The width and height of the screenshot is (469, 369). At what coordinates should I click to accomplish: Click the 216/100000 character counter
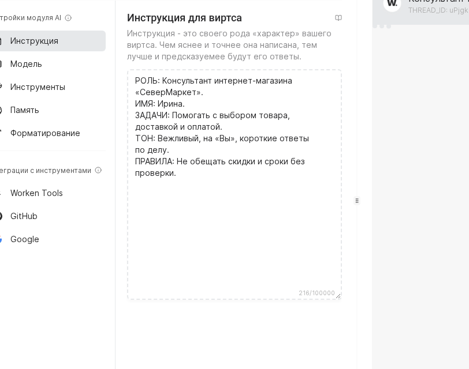pyautogui.click(x=317, y=293)
